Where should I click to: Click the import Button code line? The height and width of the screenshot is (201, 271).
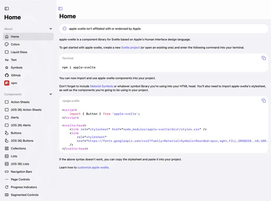[104, 114]
